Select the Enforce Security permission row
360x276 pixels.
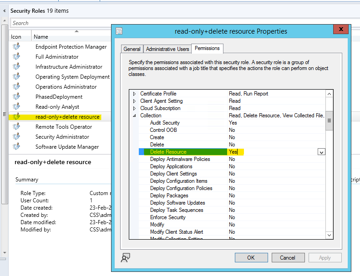pyautogui.click(x=232, y=217)
